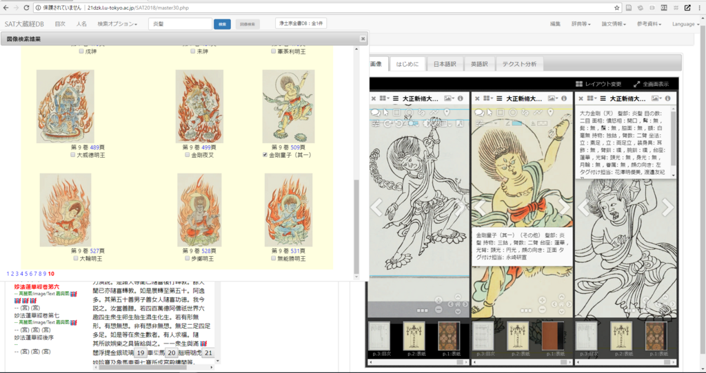Zoom in using plus button in left viewer

(x=438, y=300)
